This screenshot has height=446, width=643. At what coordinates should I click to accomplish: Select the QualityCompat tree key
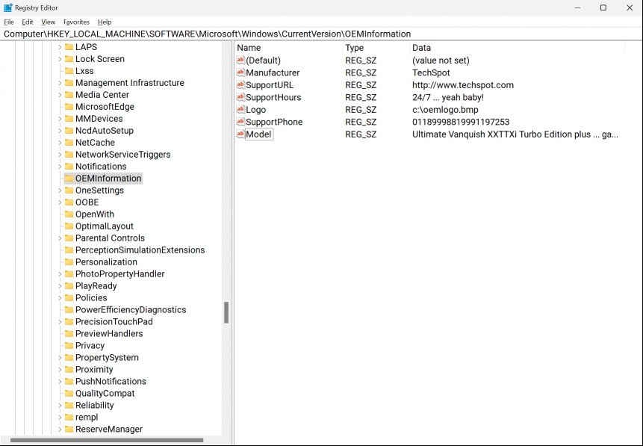point(105,393)
